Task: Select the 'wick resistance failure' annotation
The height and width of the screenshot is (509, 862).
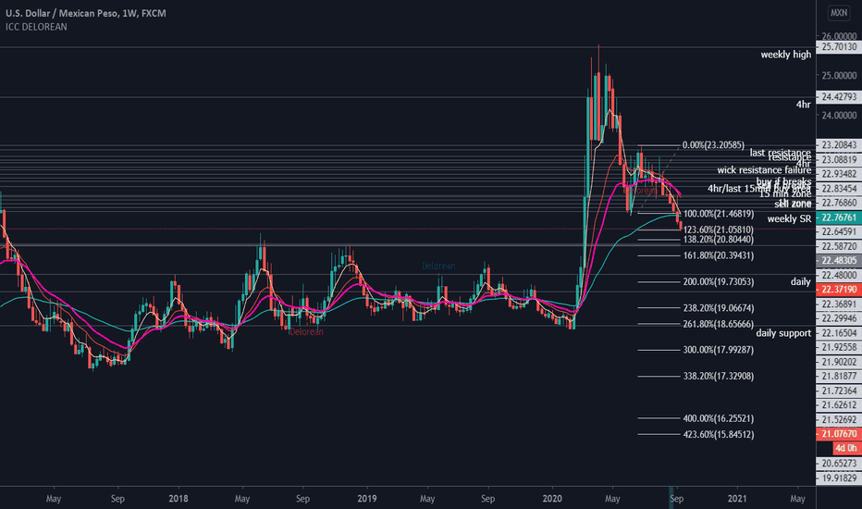Action: (x=764, y=170)
